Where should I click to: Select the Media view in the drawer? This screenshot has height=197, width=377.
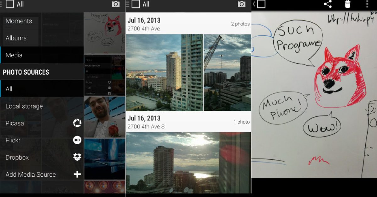point(14,55)
